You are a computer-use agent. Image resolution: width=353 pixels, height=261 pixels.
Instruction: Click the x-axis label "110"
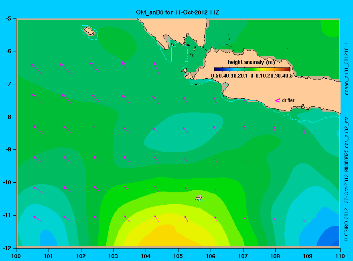(x=340, y=256)
